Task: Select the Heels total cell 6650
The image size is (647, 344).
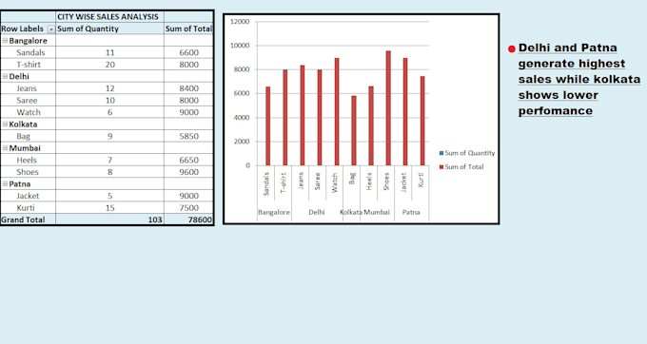Action: click(188, 160)
